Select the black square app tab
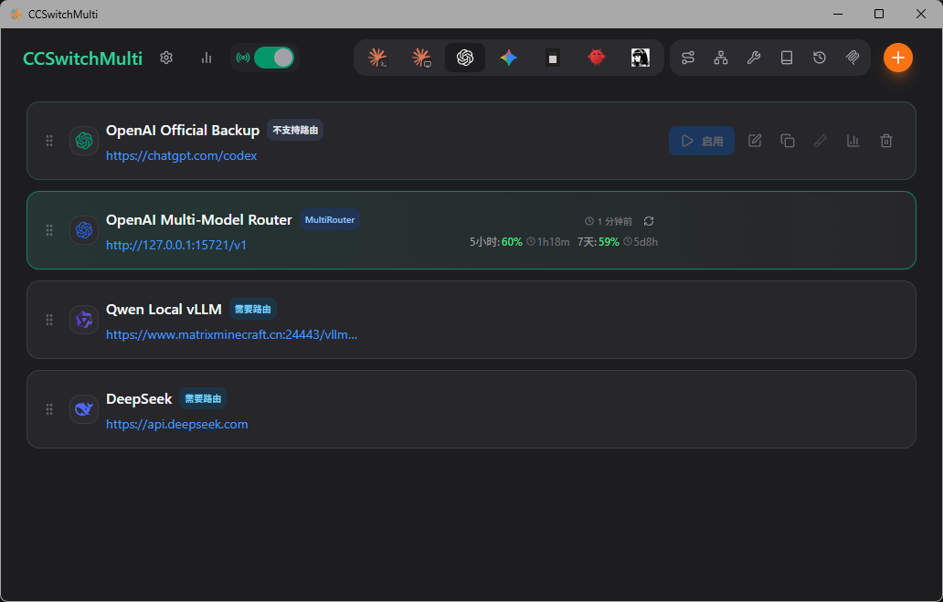Viewport: 943px width, 602px height. (553, 58)
